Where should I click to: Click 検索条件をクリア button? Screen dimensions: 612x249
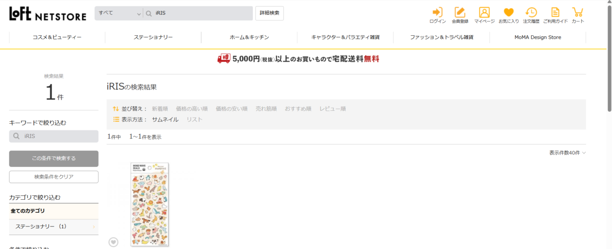(x=54, y=177)
